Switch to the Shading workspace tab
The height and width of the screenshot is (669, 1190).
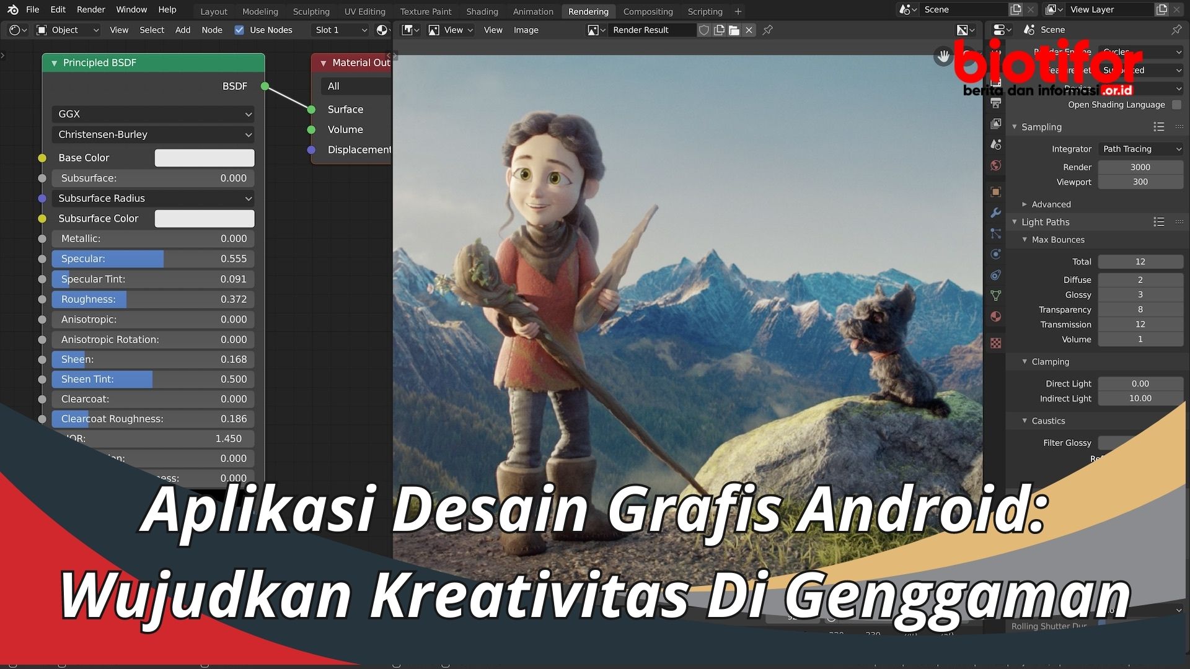click(x=482, y=11)
